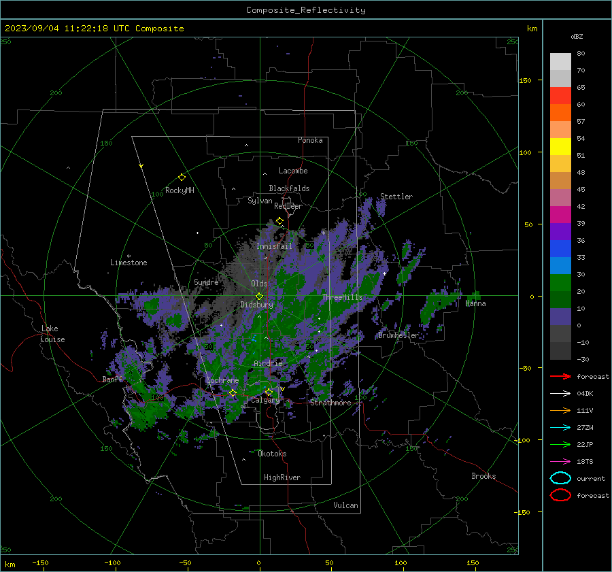
Task: Click the ThreeHills label
Action: pyautogui.click(x=342, y=297)
